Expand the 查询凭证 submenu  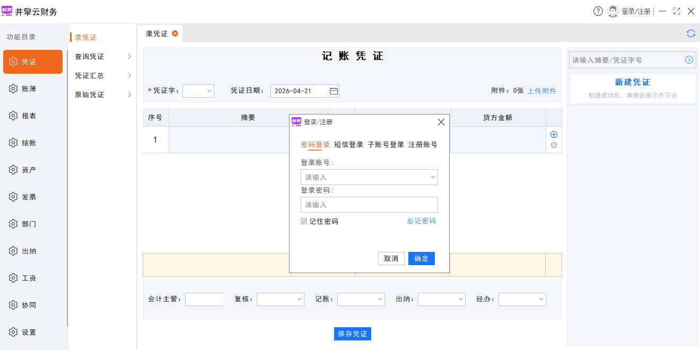[x=102, y=57]
